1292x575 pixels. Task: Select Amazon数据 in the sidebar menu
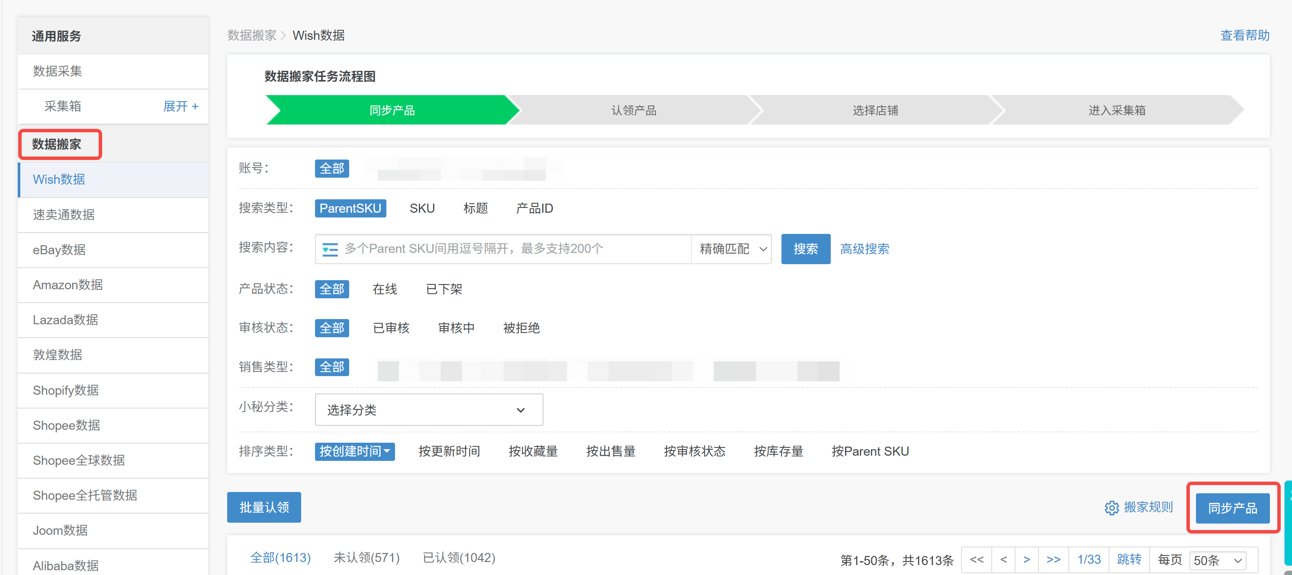(67, 285)
